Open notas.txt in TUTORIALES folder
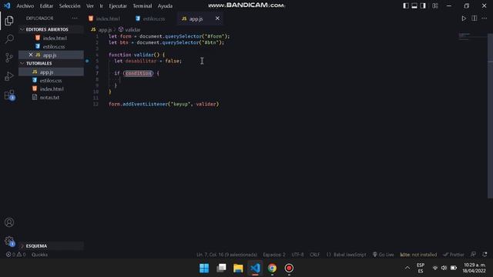Image resolution: width=493 pixels, height=277 pixels. pos(52,98)
